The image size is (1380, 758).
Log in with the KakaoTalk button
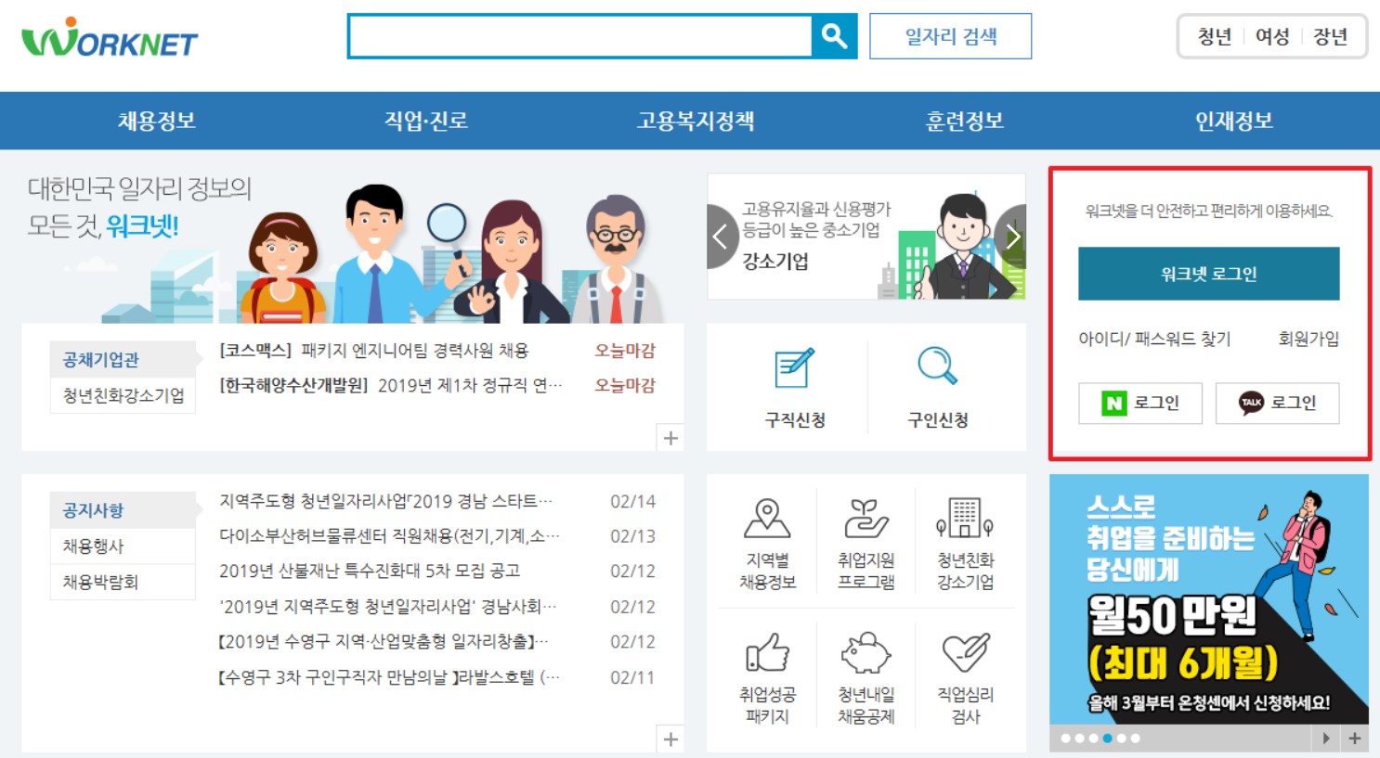click(1277, 403)
